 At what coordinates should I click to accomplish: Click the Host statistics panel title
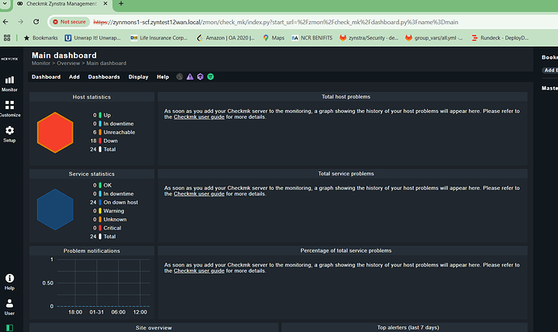coord(92,97)
